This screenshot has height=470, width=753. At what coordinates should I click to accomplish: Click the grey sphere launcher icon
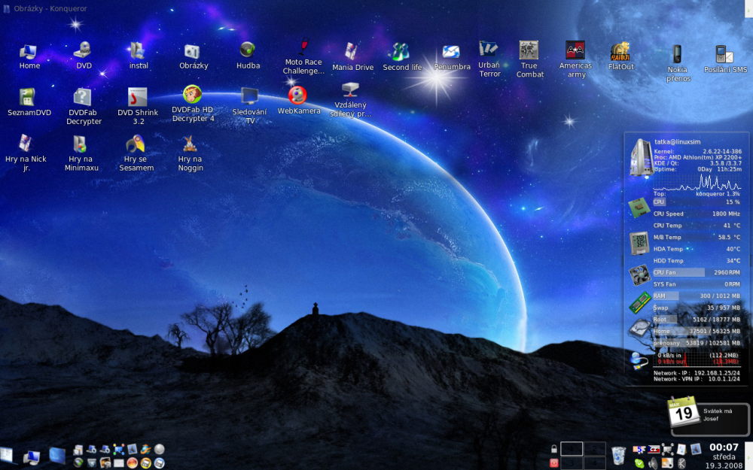(x=160, y=449)
